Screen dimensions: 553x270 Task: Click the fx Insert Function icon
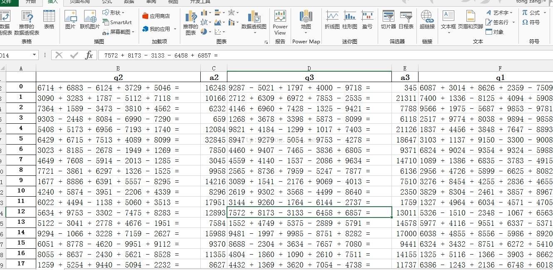pyautogui.click(x=89, y=55)
